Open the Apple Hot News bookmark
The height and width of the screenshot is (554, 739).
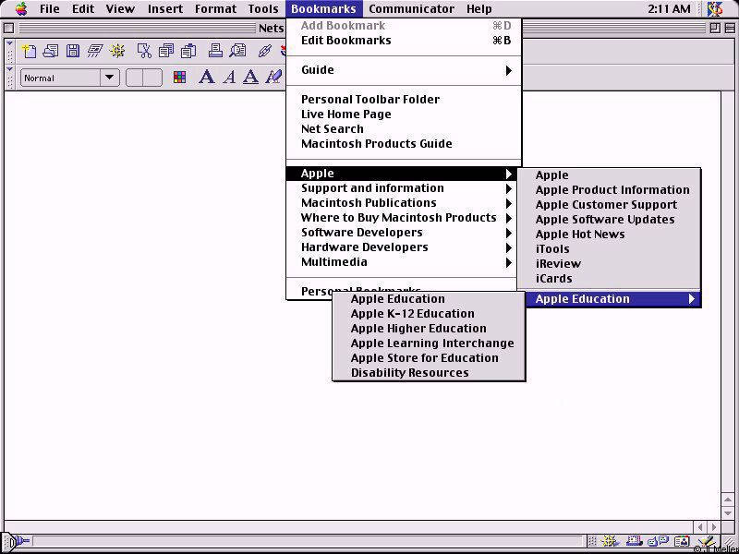[580, 235]
